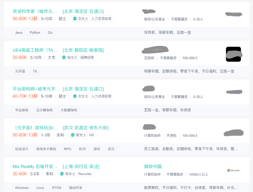The width and height of the screenshot is (253, 192).
Task: Click chat icon beside 张女士 招聘经理
Action: point(64,57)
